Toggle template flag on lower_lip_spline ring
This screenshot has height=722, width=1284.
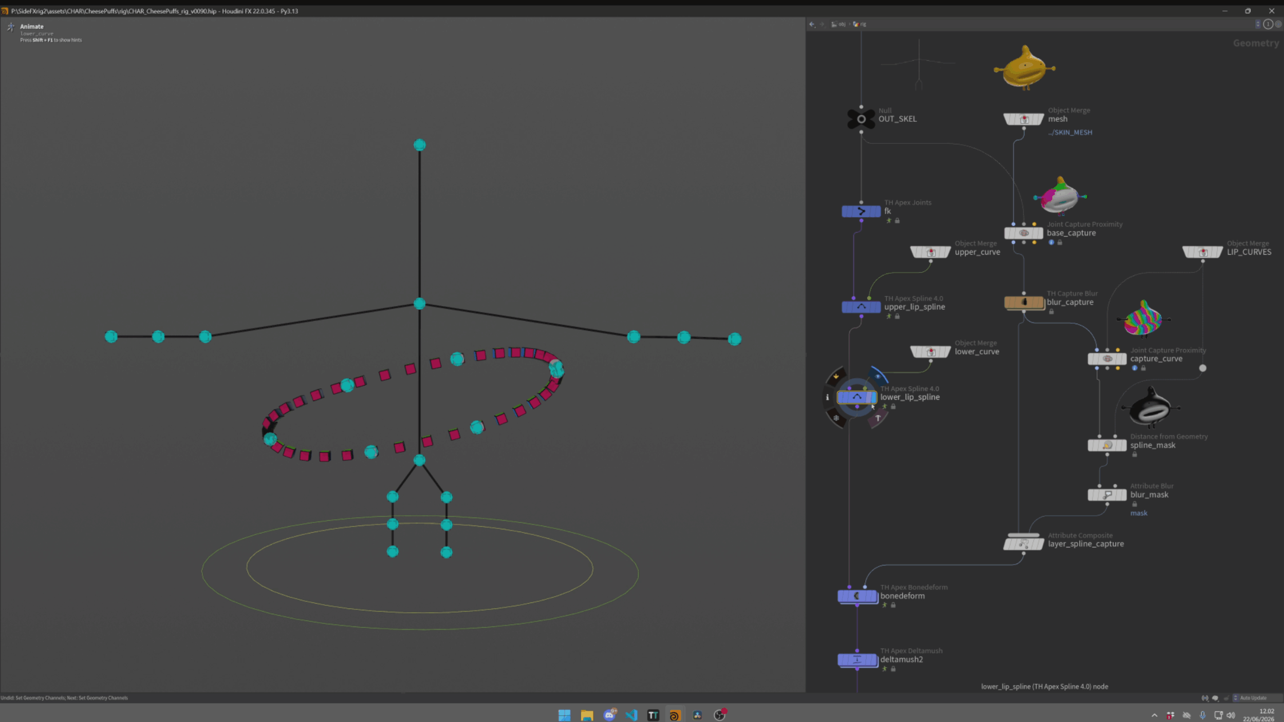tap(878, 418)
